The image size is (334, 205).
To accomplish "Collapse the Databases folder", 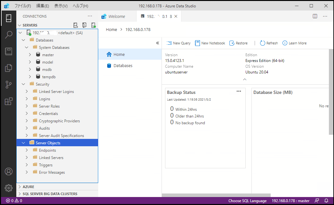I will pyautogui.click(x=23, y=40).
